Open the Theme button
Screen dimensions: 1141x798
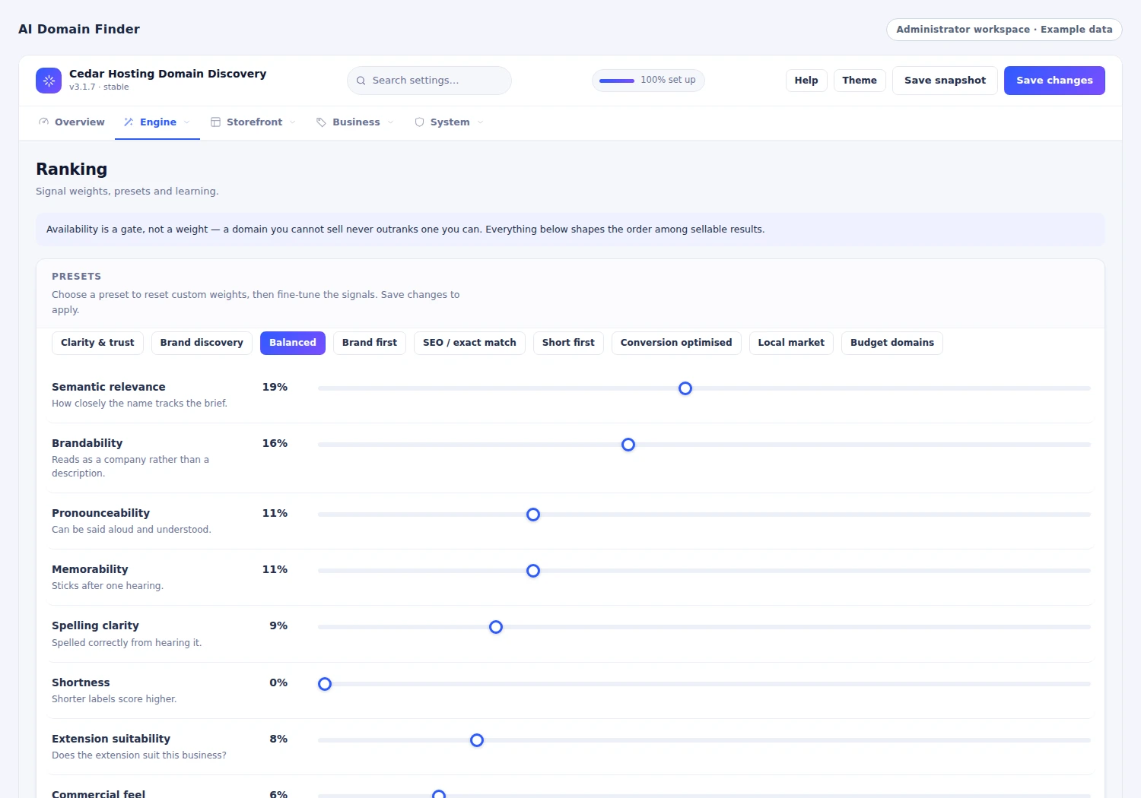[x=860, y=81]
